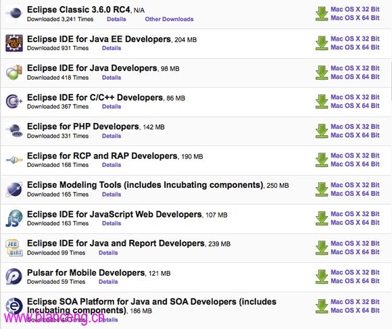The image size is (392, 329).
Task: Download Modeling Tools Mac OS X 32 Bit
Action: click(x=355, y=185)
